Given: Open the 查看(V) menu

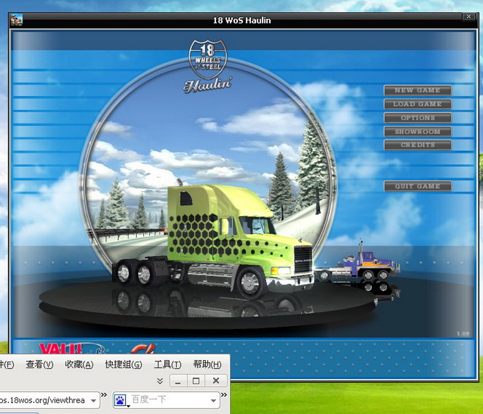Looking at the screenshot, I should [x=40, y=365].
